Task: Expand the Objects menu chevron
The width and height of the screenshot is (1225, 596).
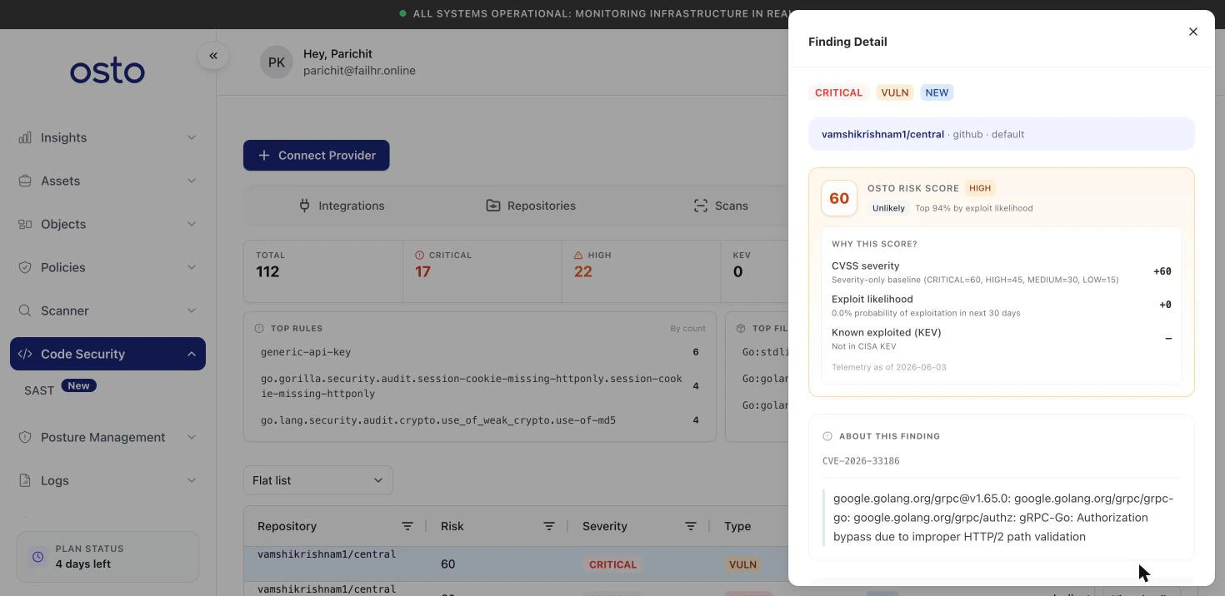Action: point(192,224)
